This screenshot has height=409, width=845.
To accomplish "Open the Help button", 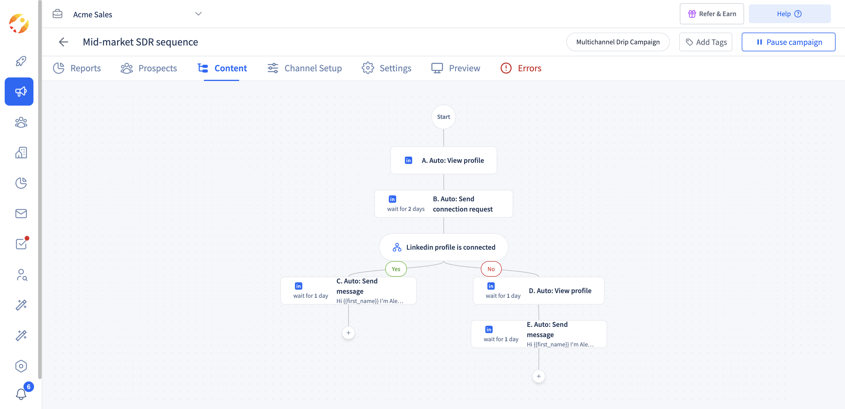I will tap(789, 14).
